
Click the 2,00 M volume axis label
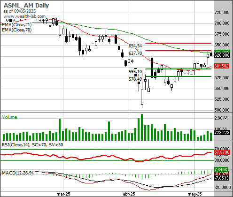tap(221, 118)
